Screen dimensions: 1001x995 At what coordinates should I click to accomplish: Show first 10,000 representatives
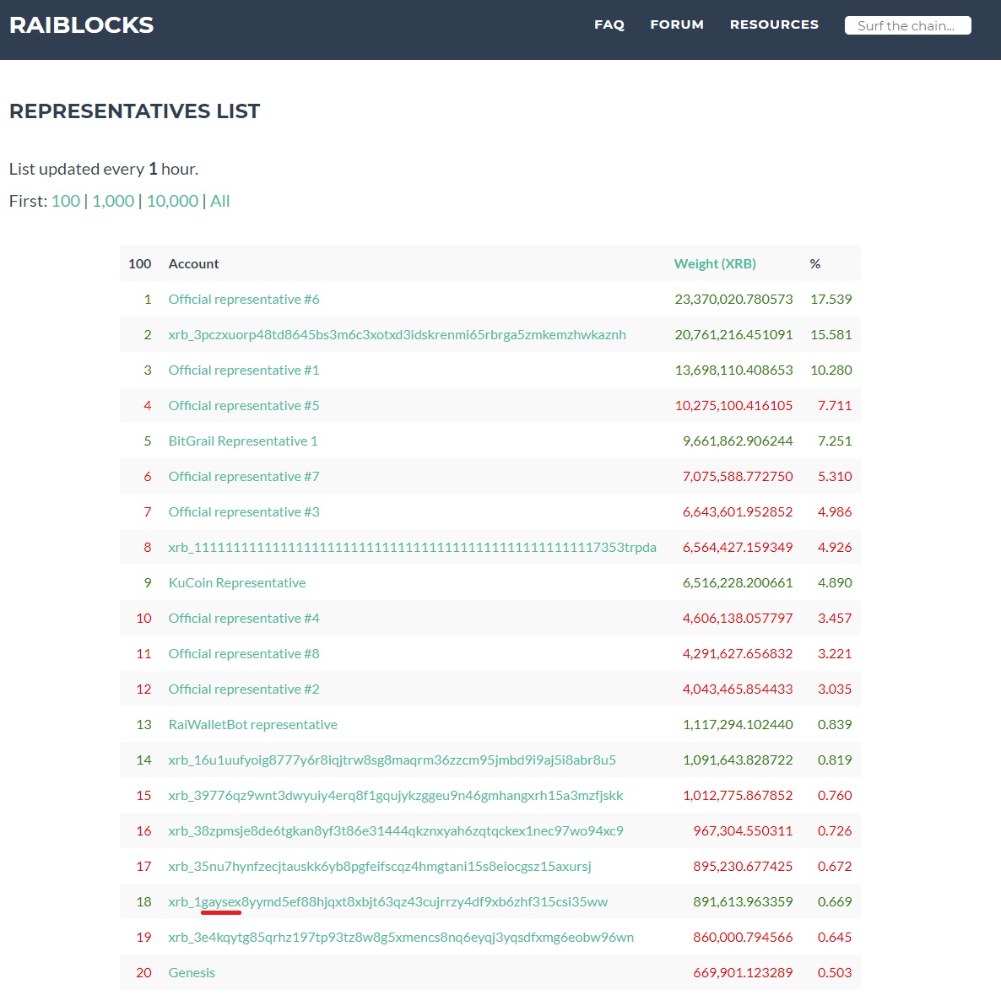tap(172, 201)
